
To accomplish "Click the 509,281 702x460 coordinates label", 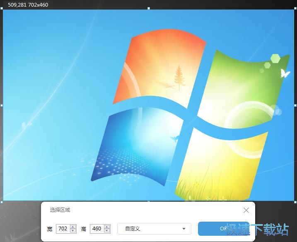I will tap(28, 5).
